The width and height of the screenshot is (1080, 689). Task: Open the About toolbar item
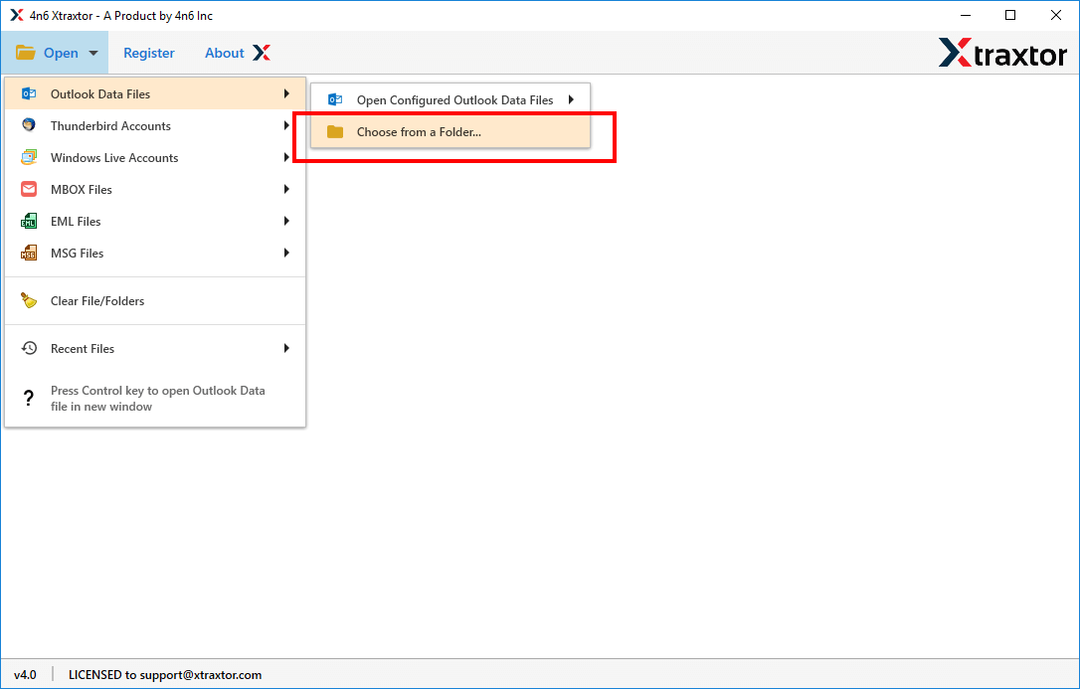coord(225,53)
